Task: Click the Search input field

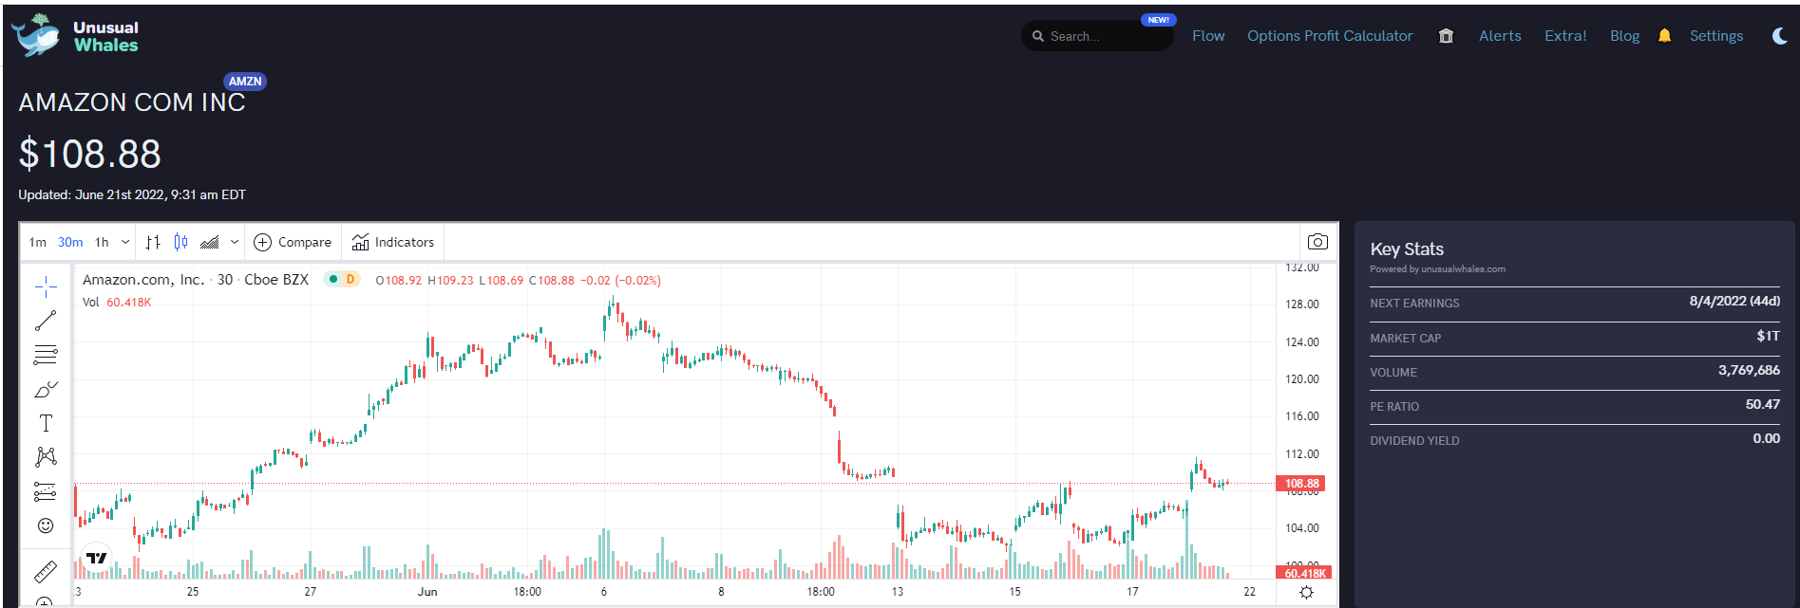Action: [x=1097, y=36]
